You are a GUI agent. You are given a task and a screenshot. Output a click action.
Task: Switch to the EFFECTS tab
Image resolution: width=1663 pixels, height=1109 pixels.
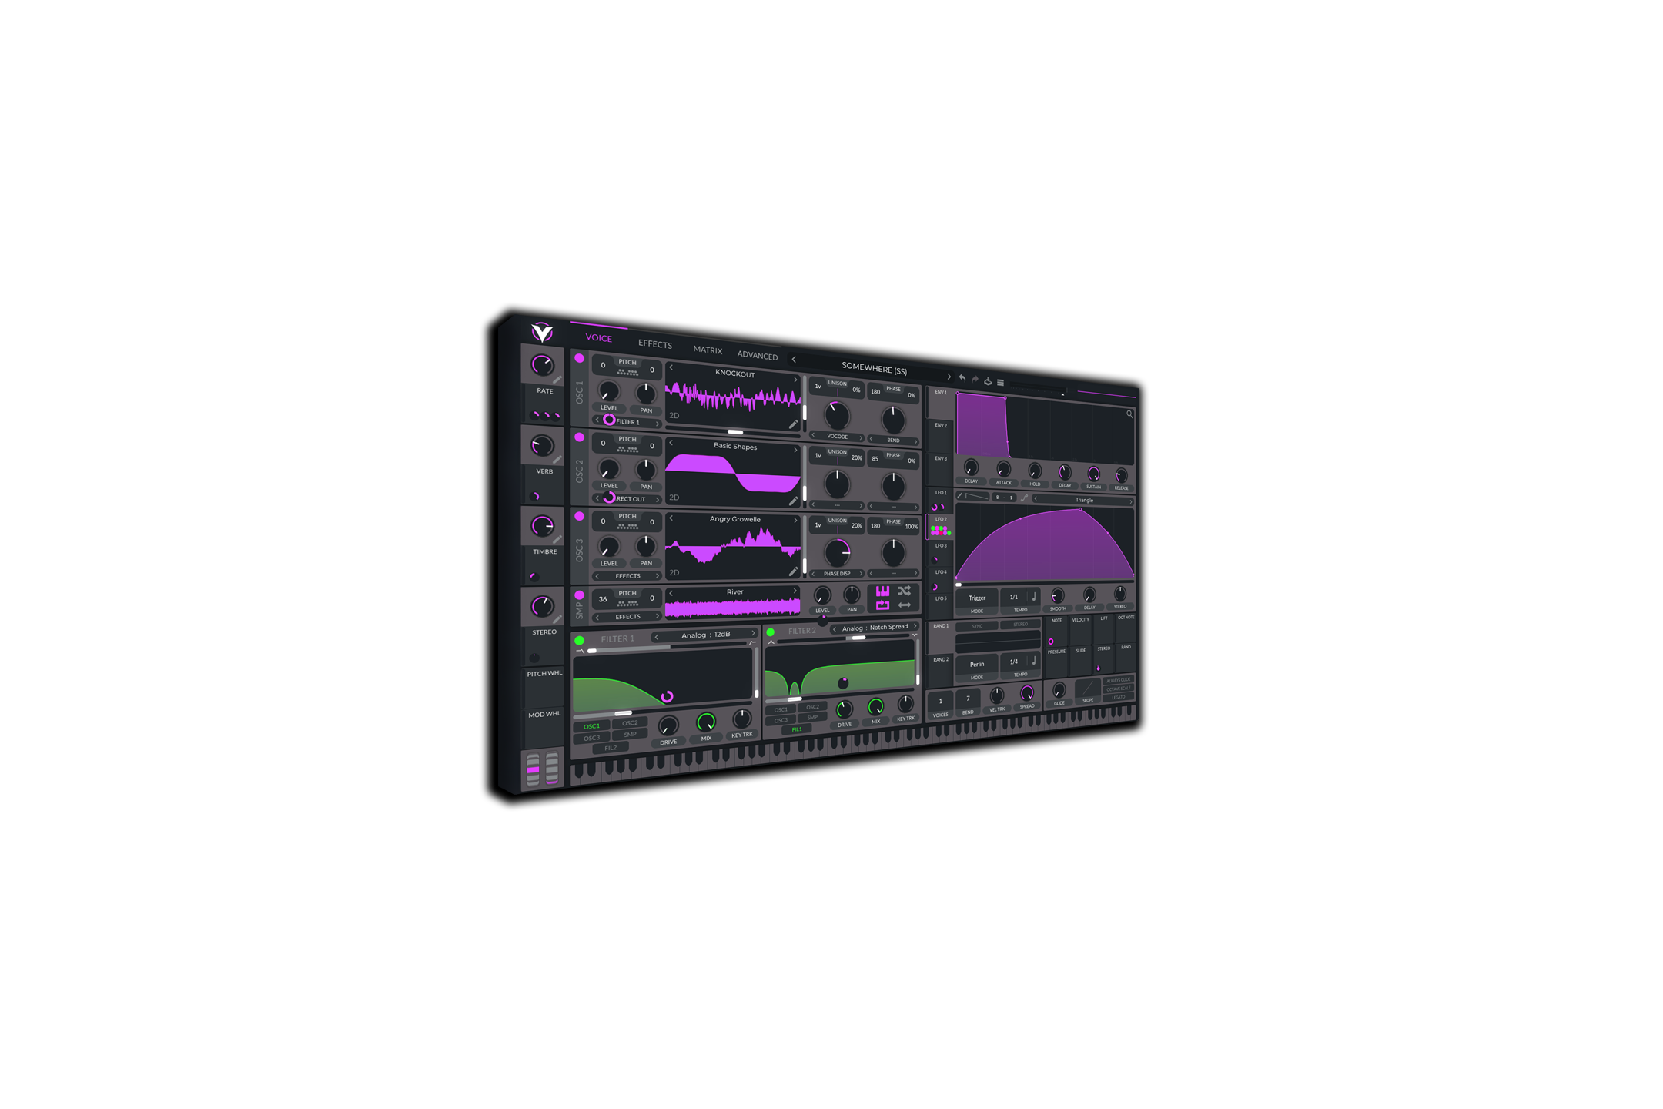click(654, 344)
